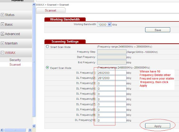This screenshot has height=132, width=179.
Task: Click horizontal scroll right arrow
Action: [30, 130]
